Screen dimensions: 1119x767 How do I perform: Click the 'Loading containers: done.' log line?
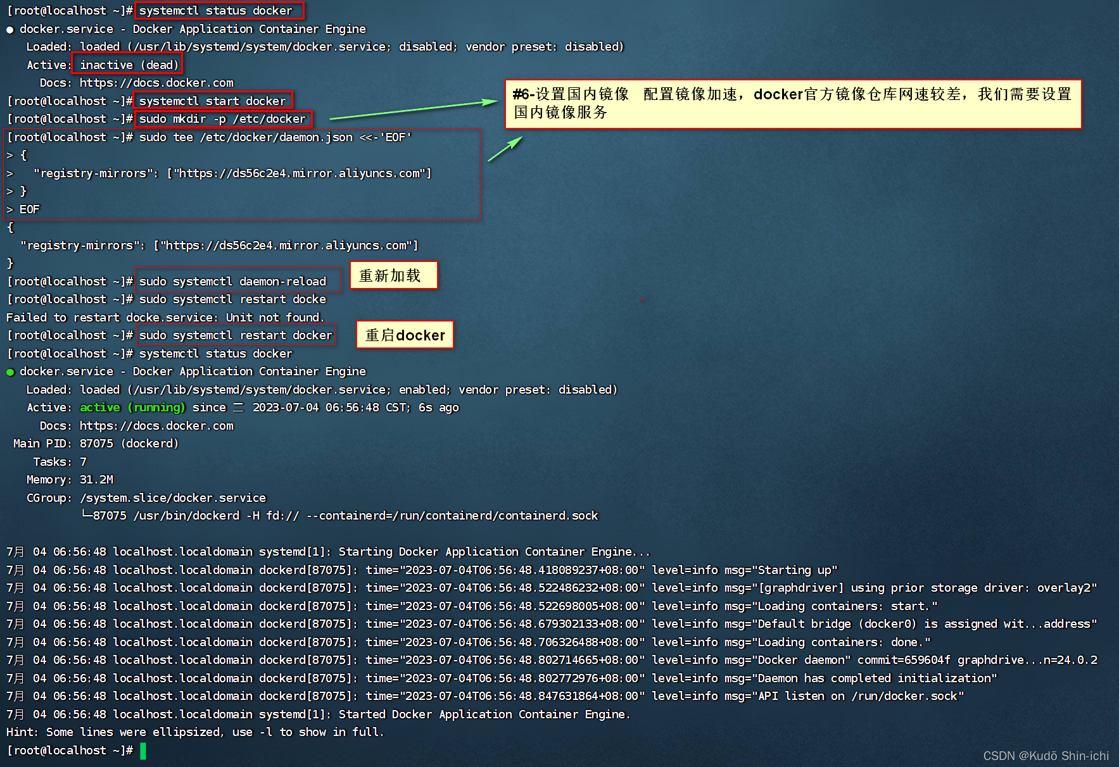469,642
